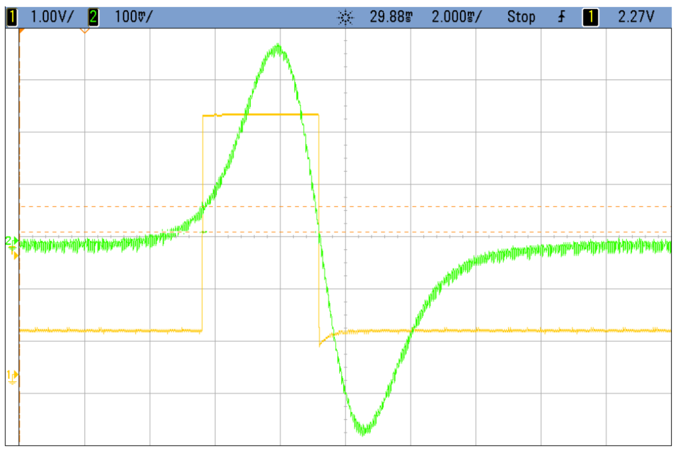Click the delay sunburst icon in header
The height and width of the screenshot is (451, 676).
(x=345, y=17)
